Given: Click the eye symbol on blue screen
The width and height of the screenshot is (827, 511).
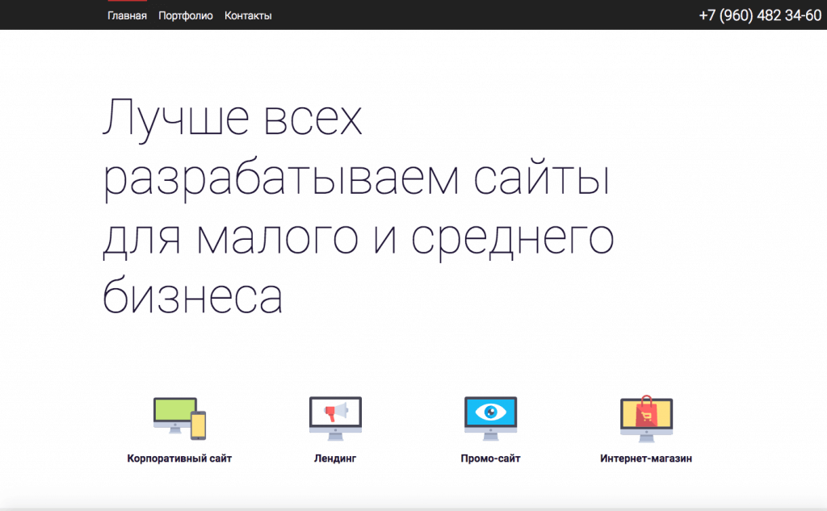Looking at the screenshot, I should point(490,413).
